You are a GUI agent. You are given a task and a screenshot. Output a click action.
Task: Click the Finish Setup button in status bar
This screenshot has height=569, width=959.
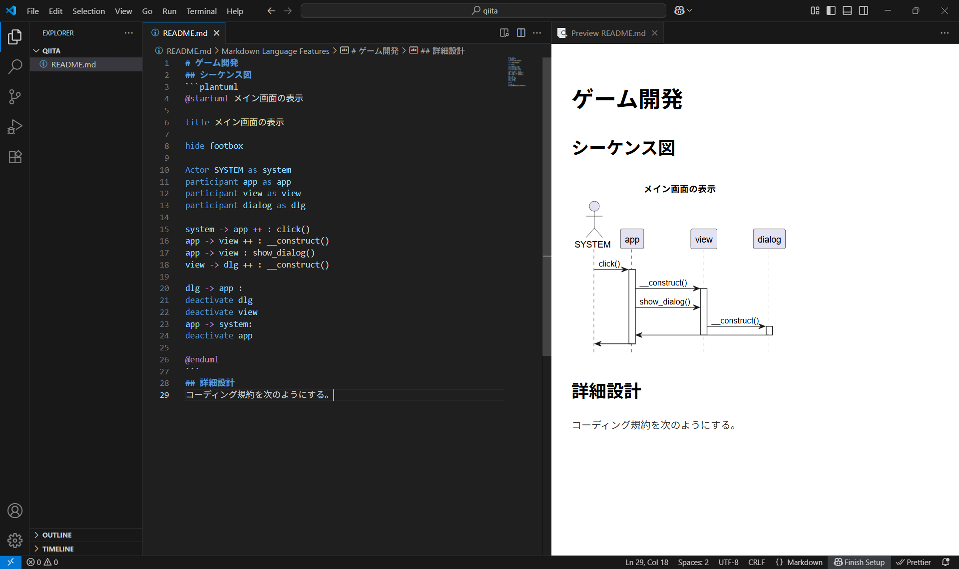(859, 562)
